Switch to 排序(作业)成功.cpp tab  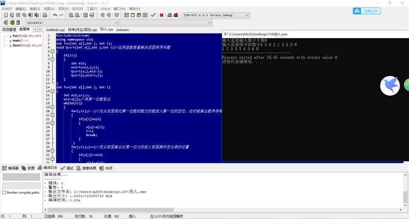point(82,30)
